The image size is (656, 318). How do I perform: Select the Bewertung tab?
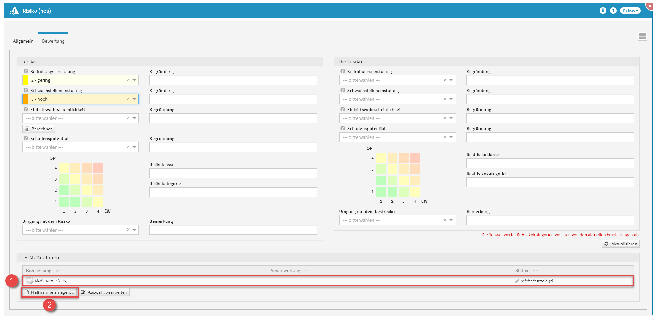pos(53,41)
